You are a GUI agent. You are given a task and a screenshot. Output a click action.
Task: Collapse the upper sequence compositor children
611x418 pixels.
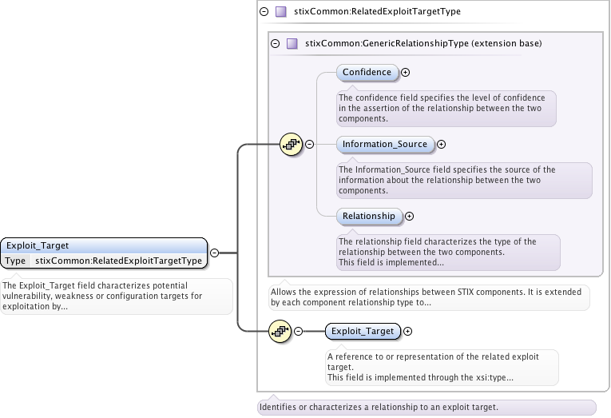click(x=309, y=145)
